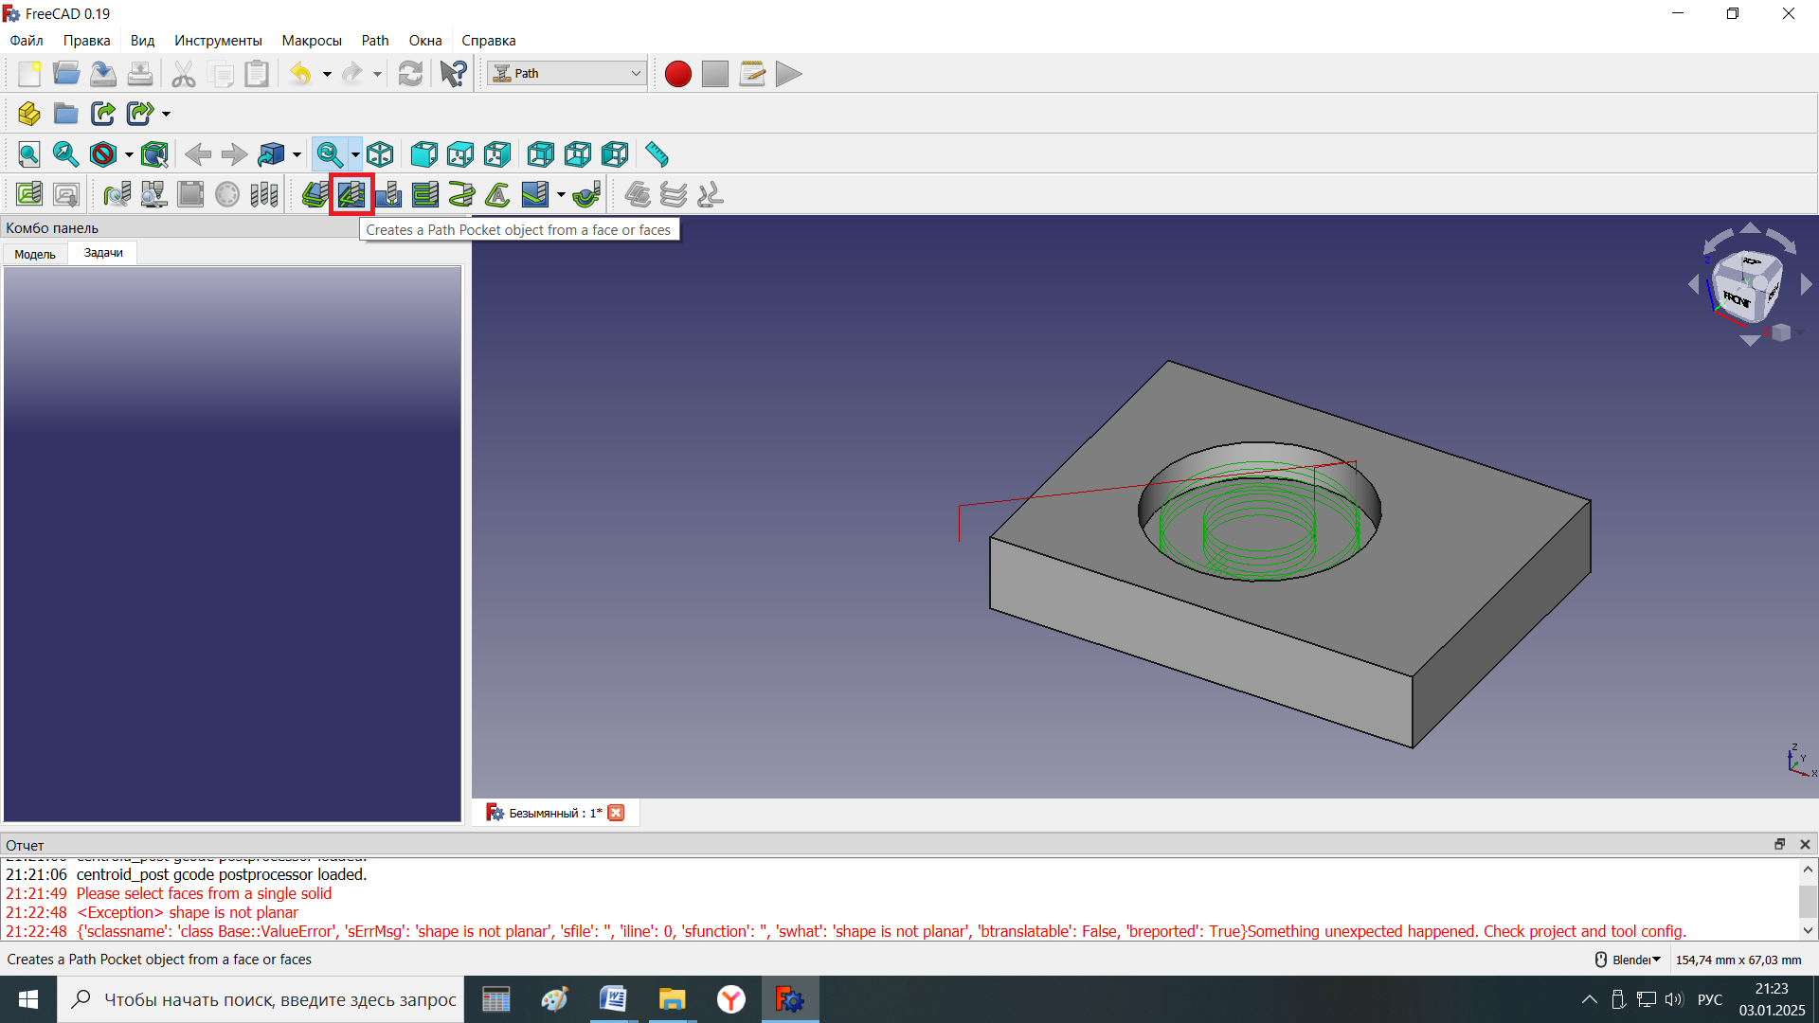Activate the What's This help pointer
1819x1023 pixels.
click(454, 74)
